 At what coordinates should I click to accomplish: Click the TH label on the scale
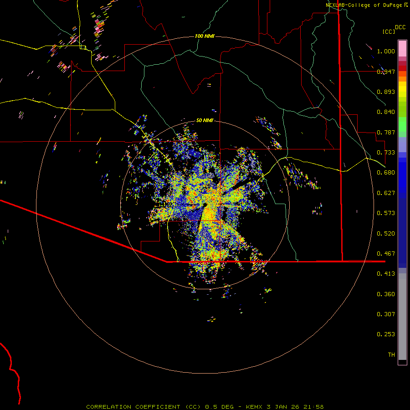pyautogui.click(x=391, y=355)
